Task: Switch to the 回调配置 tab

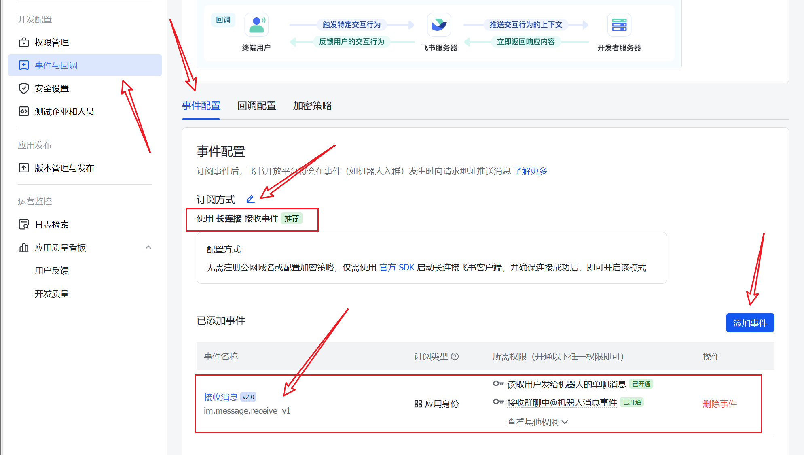Action: coord(256,106)
